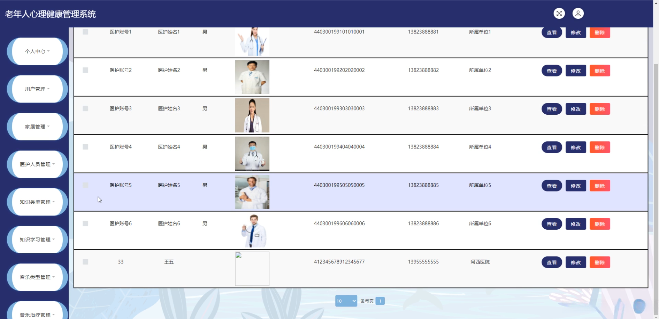Tick the checkbox for 医护账号2
This screenshot has width=659, height=319.
pyautogui.click(x=85, y=70)
